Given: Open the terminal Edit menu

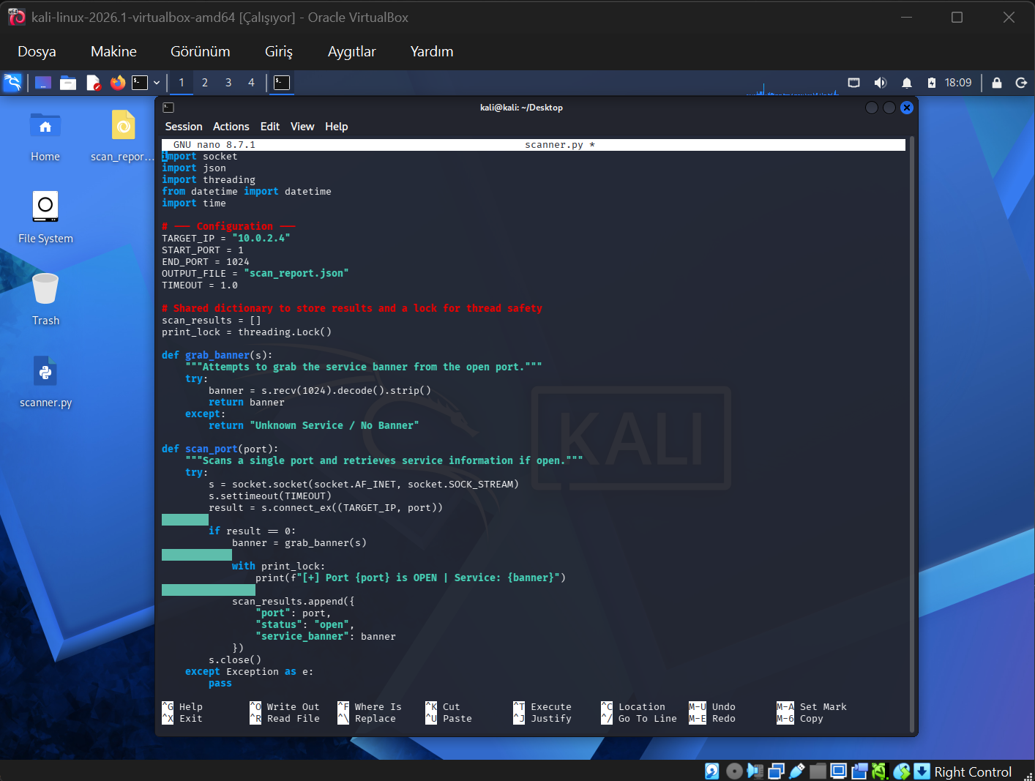Looking at the screenshot, I should 270,127.
